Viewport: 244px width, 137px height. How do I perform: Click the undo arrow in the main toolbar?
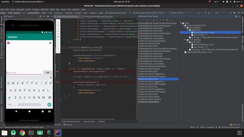pyautogui.click(x=230, y=13)
